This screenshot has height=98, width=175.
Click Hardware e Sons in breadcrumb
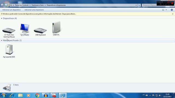(x=37, y=5)
